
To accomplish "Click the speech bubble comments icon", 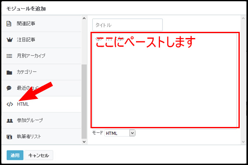I will click(x=9, y=88).
